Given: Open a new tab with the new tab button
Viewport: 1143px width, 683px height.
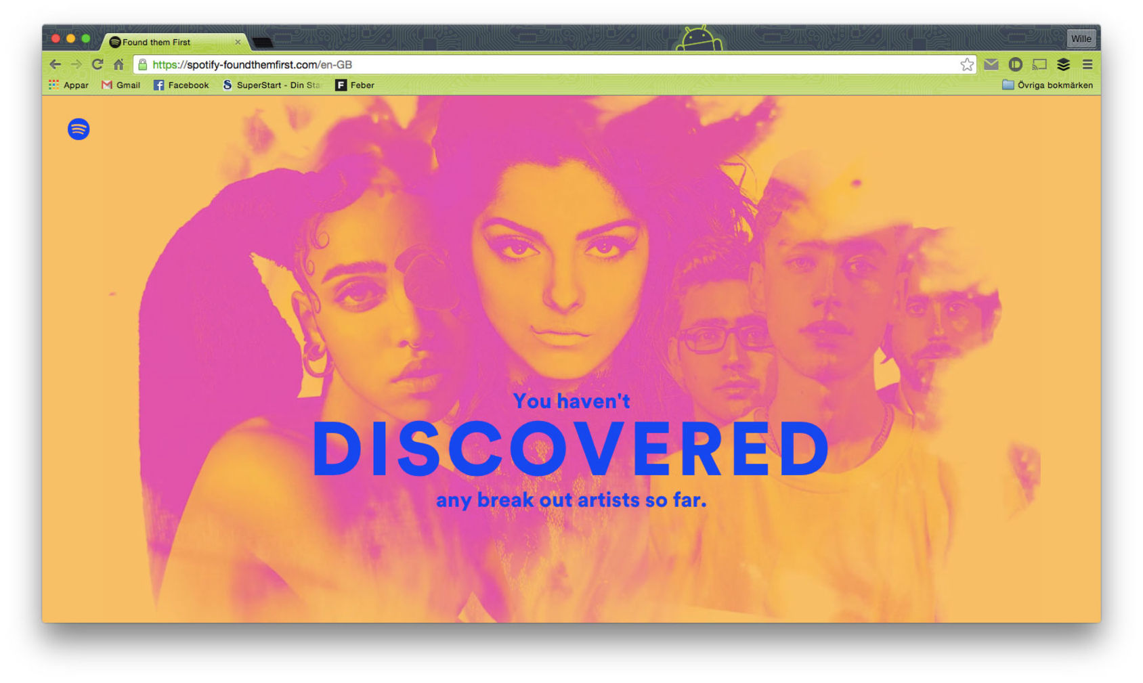Looking at the screenshot, I should (263, 43).
